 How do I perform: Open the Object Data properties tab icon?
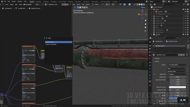[150, 78]
